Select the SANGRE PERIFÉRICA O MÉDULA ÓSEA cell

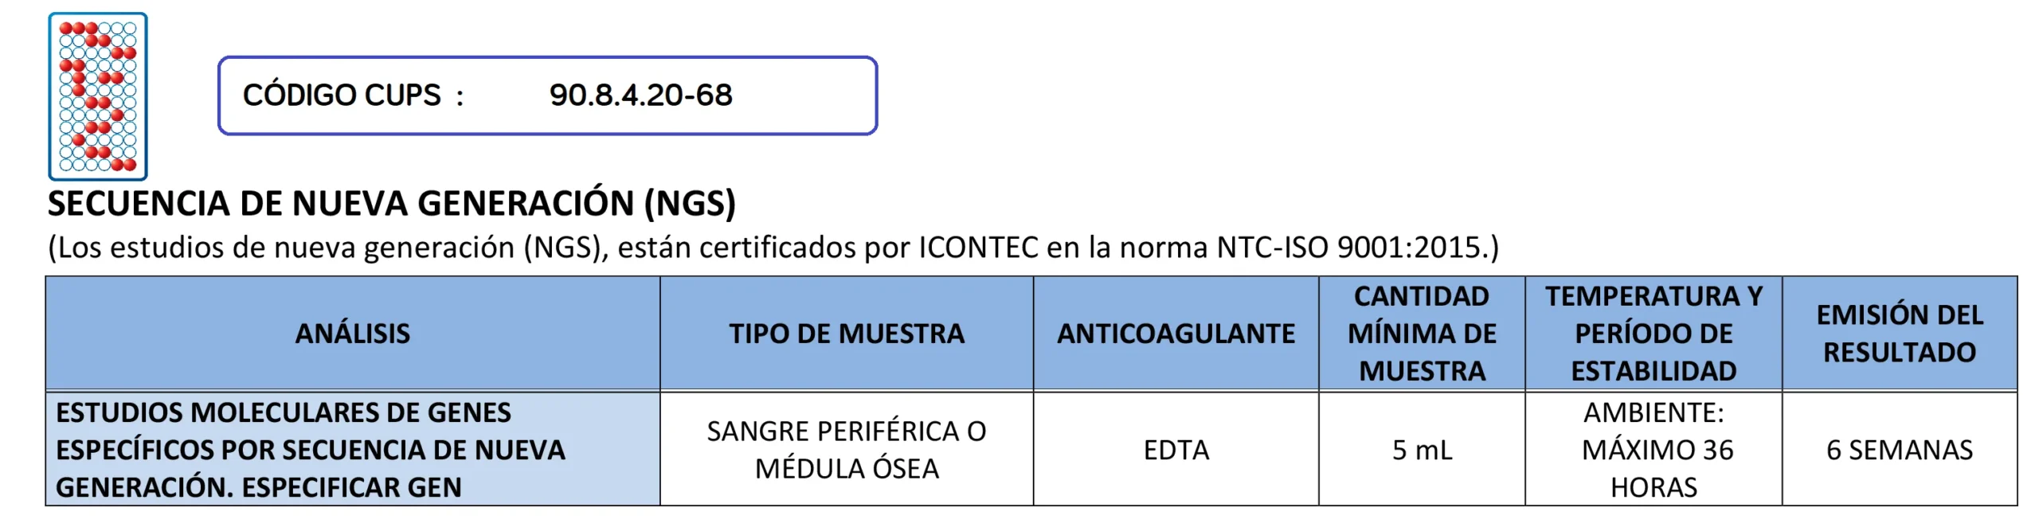[x=846, y=450]
